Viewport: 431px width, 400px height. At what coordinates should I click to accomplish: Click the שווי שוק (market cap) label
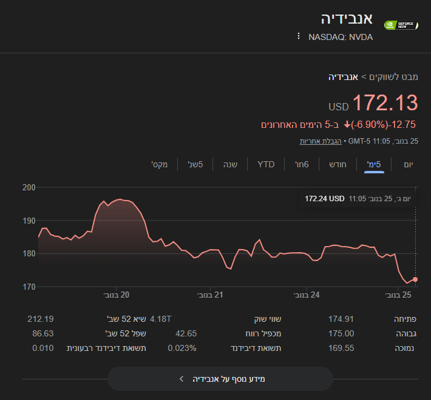pos(268,319)
